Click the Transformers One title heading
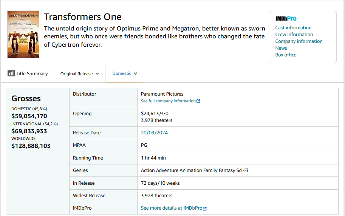345x216 pixels. (x=83, y=17)
